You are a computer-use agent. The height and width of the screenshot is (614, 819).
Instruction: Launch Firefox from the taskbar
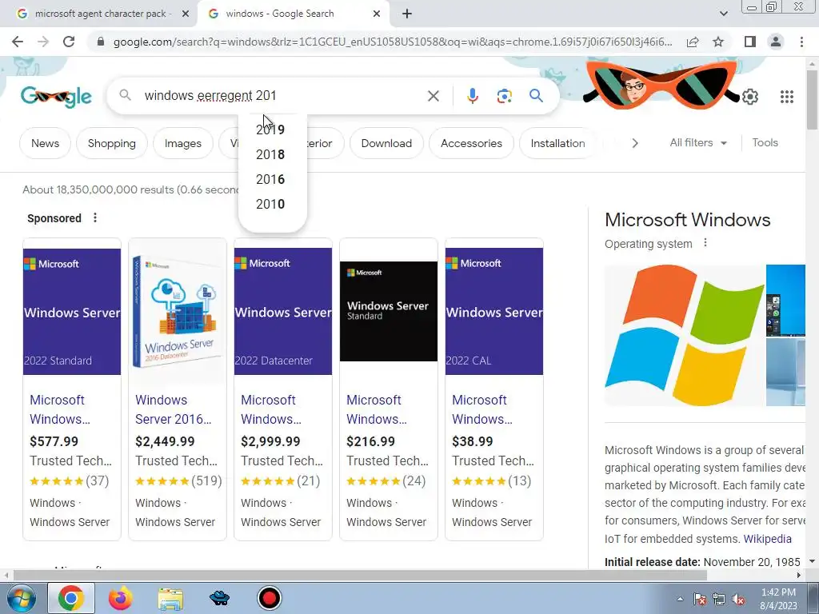click(x=120, y=598)
